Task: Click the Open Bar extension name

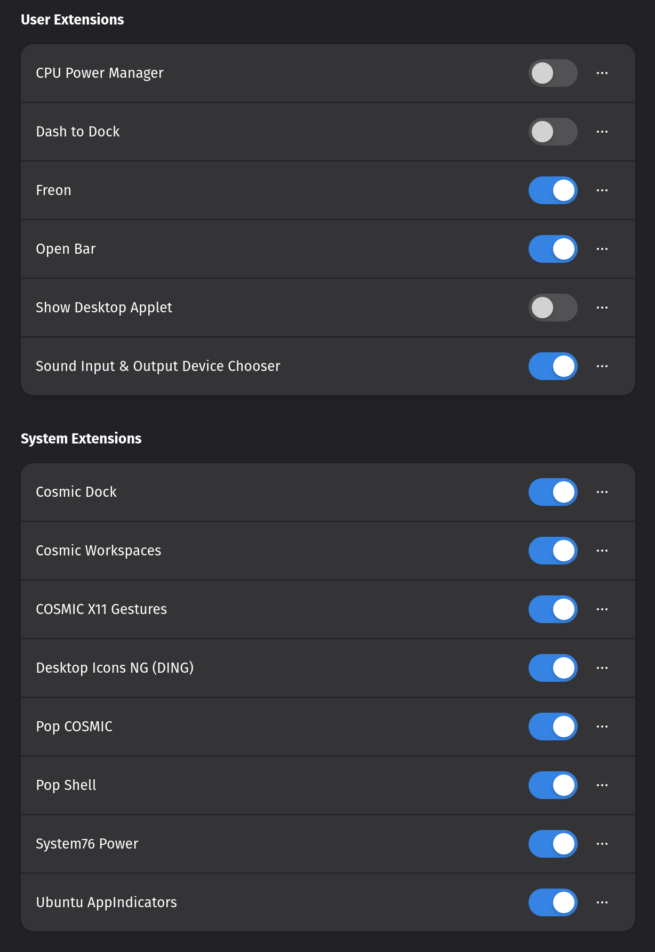Action: click(66, 249)
